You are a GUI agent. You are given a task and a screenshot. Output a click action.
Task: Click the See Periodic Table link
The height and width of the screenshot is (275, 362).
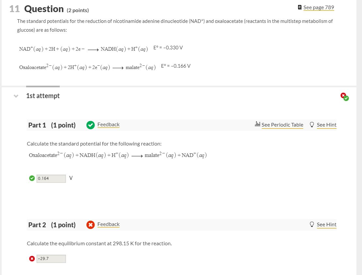point(282,125)
